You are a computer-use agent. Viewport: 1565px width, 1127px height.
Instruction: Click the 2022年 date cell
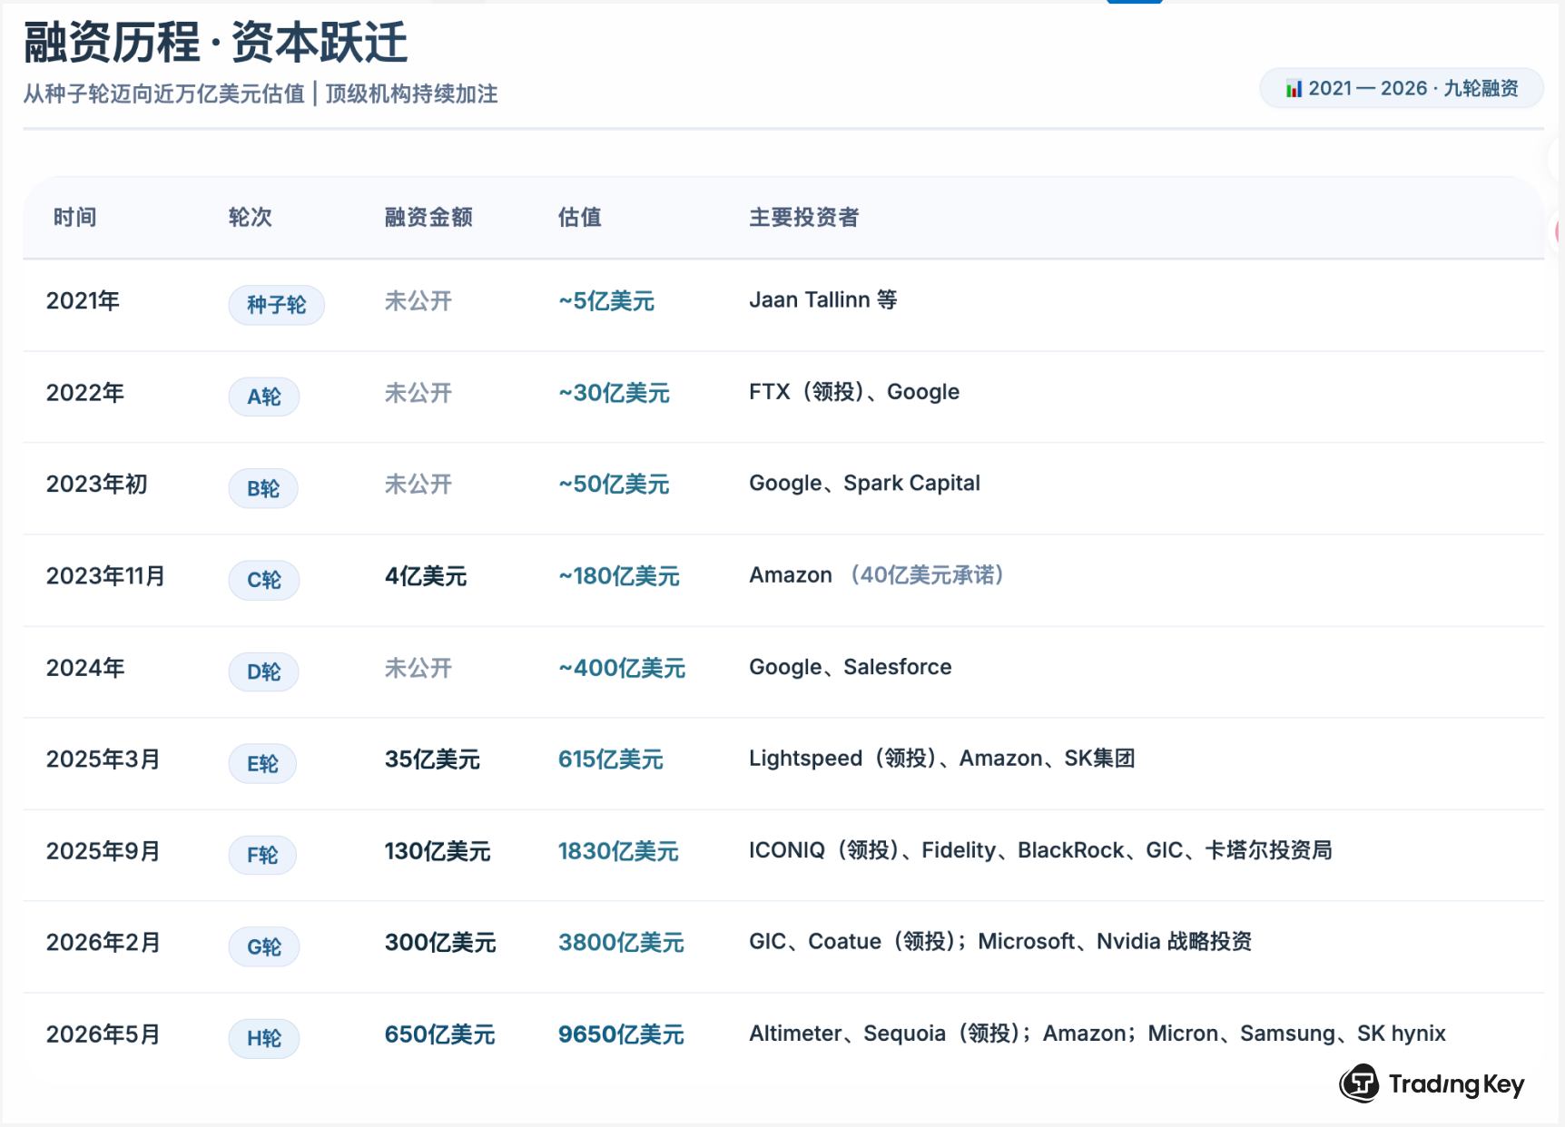[85, 392]
